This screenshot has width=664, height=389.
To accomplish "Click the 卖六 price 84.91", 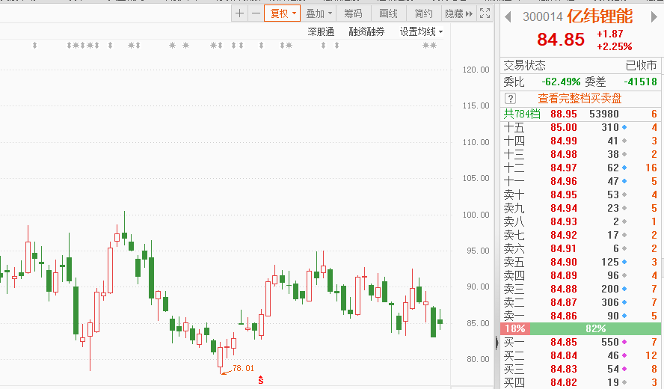I will [564, 249].
